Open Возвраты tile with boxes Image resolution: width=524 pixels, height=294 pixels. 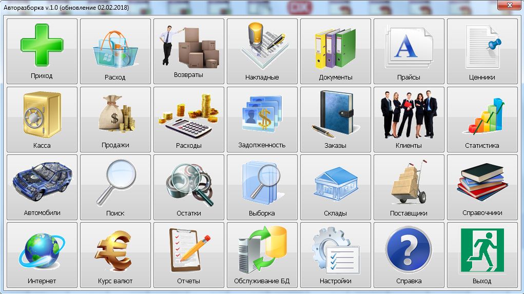pos(188,51)
